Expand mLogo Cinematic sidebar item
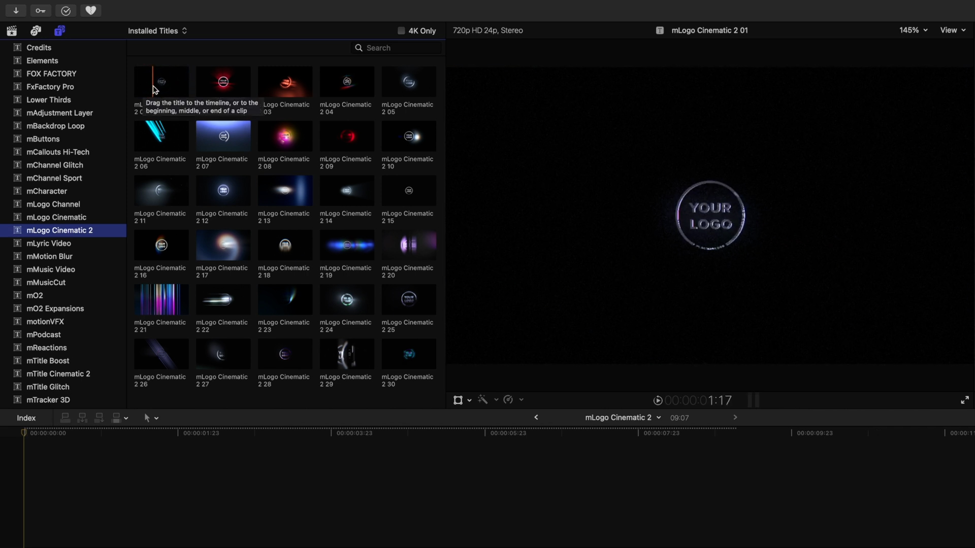Viewport: 975px width, 548px height. (x=56, y=217)
